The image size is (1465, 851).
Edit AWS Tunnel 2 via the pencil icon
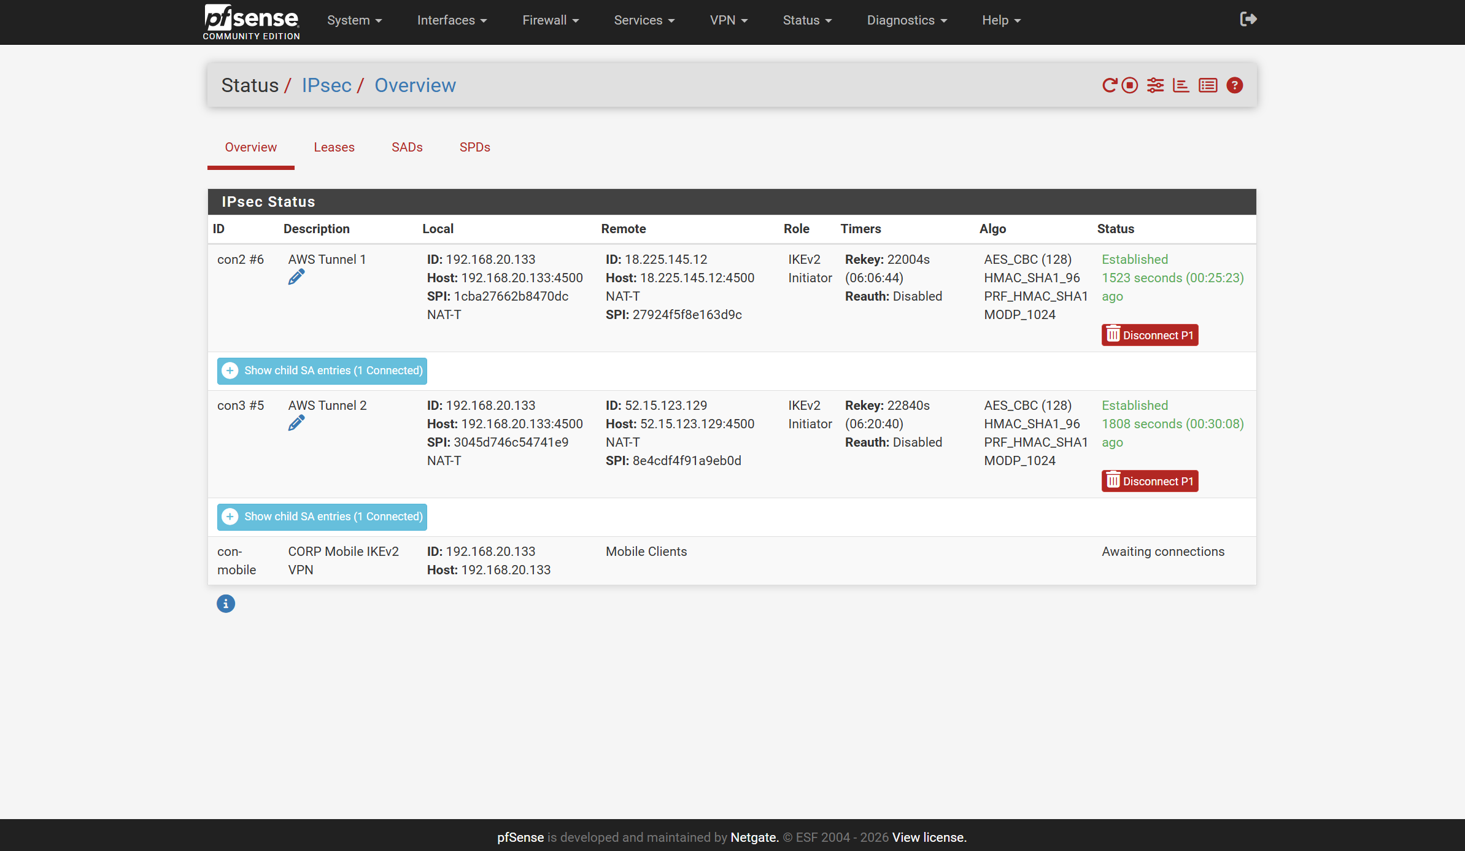point(296,423)
